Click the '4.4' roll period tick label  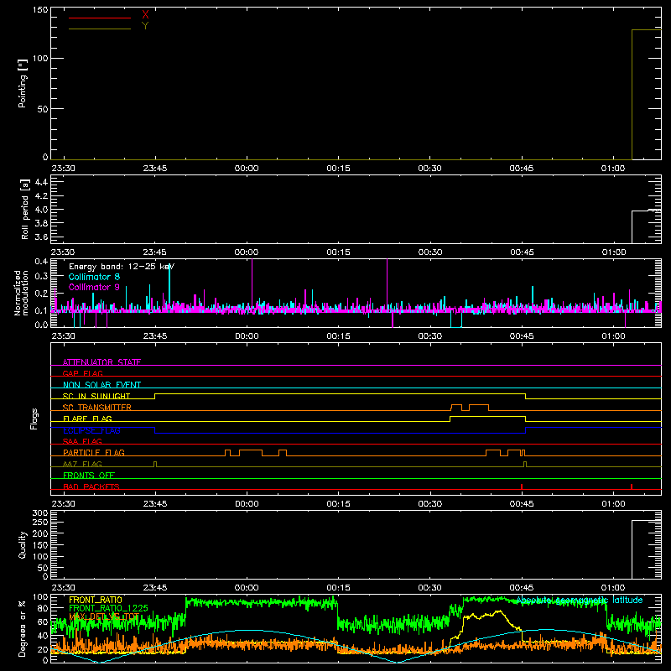(x=41, y=182)
